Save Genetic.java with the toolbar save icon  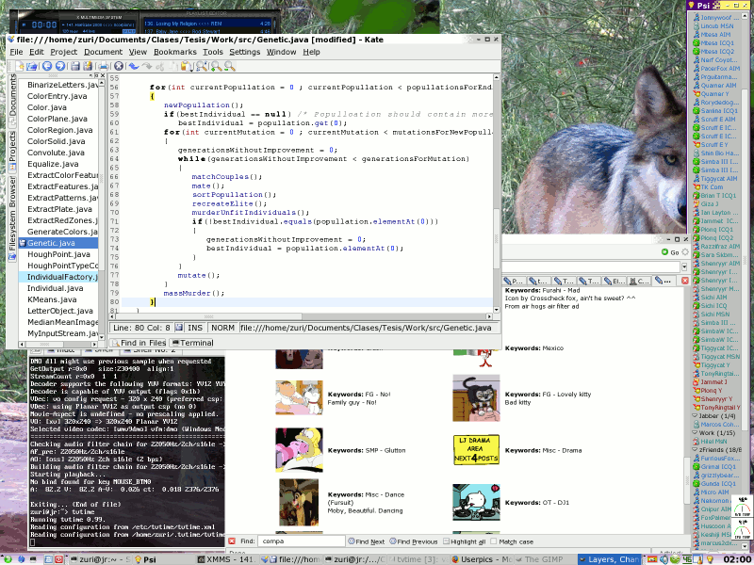76,66
